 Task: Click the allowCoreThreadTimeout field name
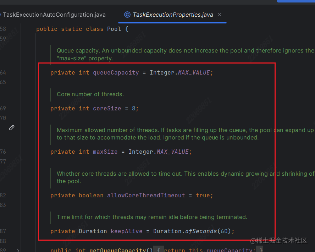[146, 196]
